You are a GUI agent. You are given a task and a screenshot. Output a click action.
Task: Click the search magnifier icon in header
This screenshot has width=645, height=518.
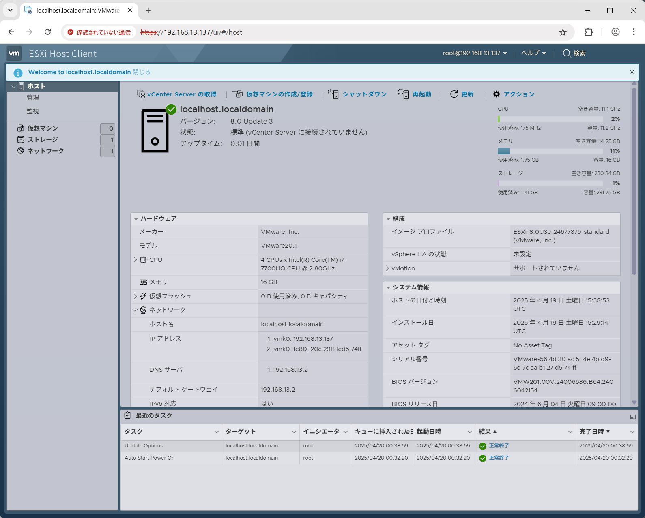[x=567, y=53]
